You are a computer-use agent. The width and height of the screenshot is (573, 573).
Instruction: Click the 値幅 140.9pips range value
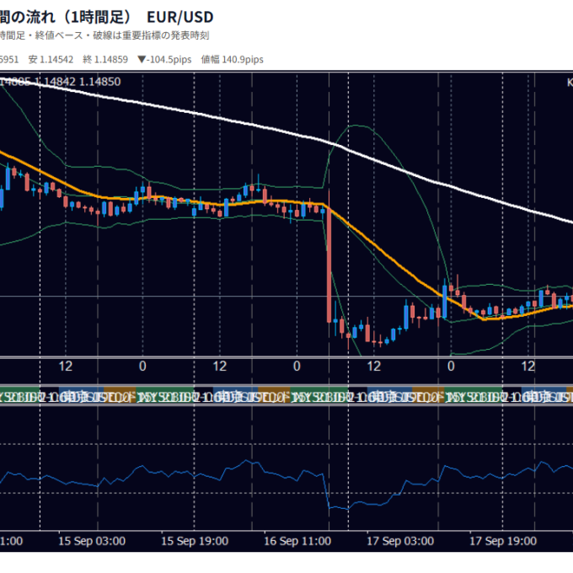232,59
